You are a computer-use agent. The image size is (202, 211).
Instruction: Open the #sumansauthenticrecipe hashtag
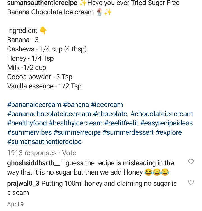pyautogui.click(x=44, y=142)
